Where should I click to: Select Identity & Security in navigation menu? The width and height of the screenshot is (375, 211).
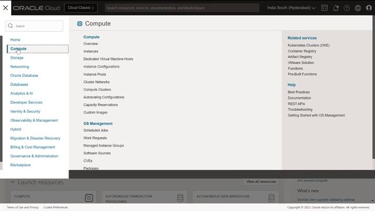click(x=25, y=111)
